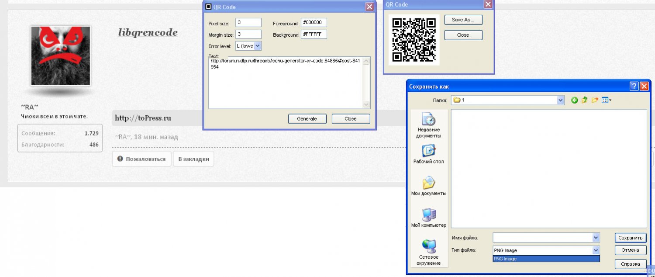Click the exclamation icon on Пожаловаться
The image size is (655, 277).
tap(120, 159)
